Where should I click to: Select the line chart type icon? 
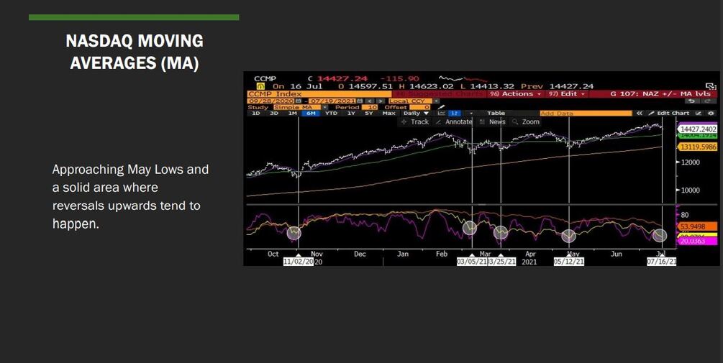click(442, 113)
